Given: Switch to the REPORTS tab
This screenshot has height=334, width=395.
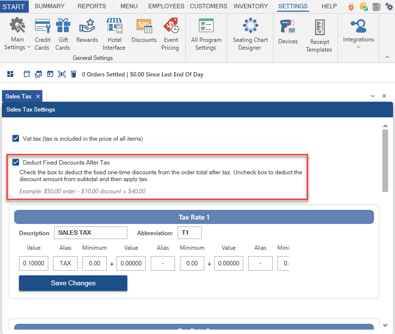Looking at the screenshot, I should click(91, 6).
